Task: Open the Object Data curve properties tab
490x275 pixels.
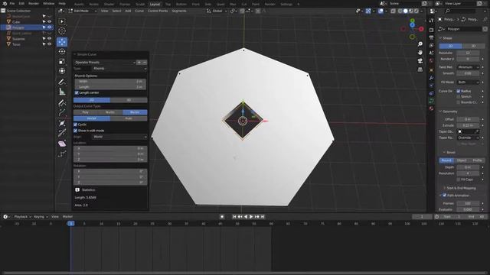Action: [x=431, y=101]
